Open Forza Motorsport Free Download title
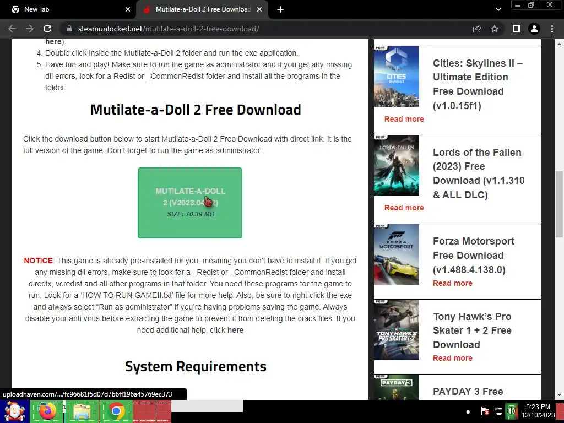Screen dimensions: 564x423 [x=473, y=256]
